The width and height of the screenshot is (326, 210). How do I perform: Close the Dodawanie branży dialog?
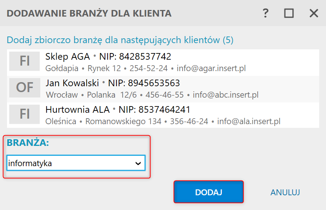click(314, 13)
